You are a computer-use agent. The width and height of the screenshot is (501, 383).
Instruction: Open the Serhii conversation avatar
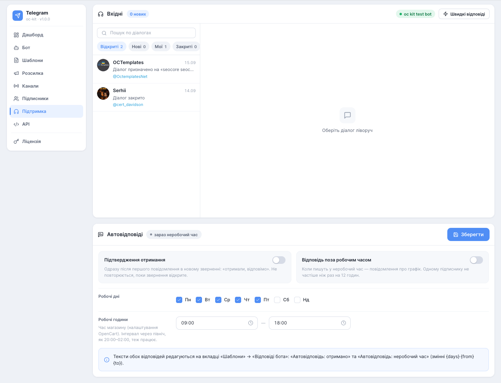(x=103, y=93)
